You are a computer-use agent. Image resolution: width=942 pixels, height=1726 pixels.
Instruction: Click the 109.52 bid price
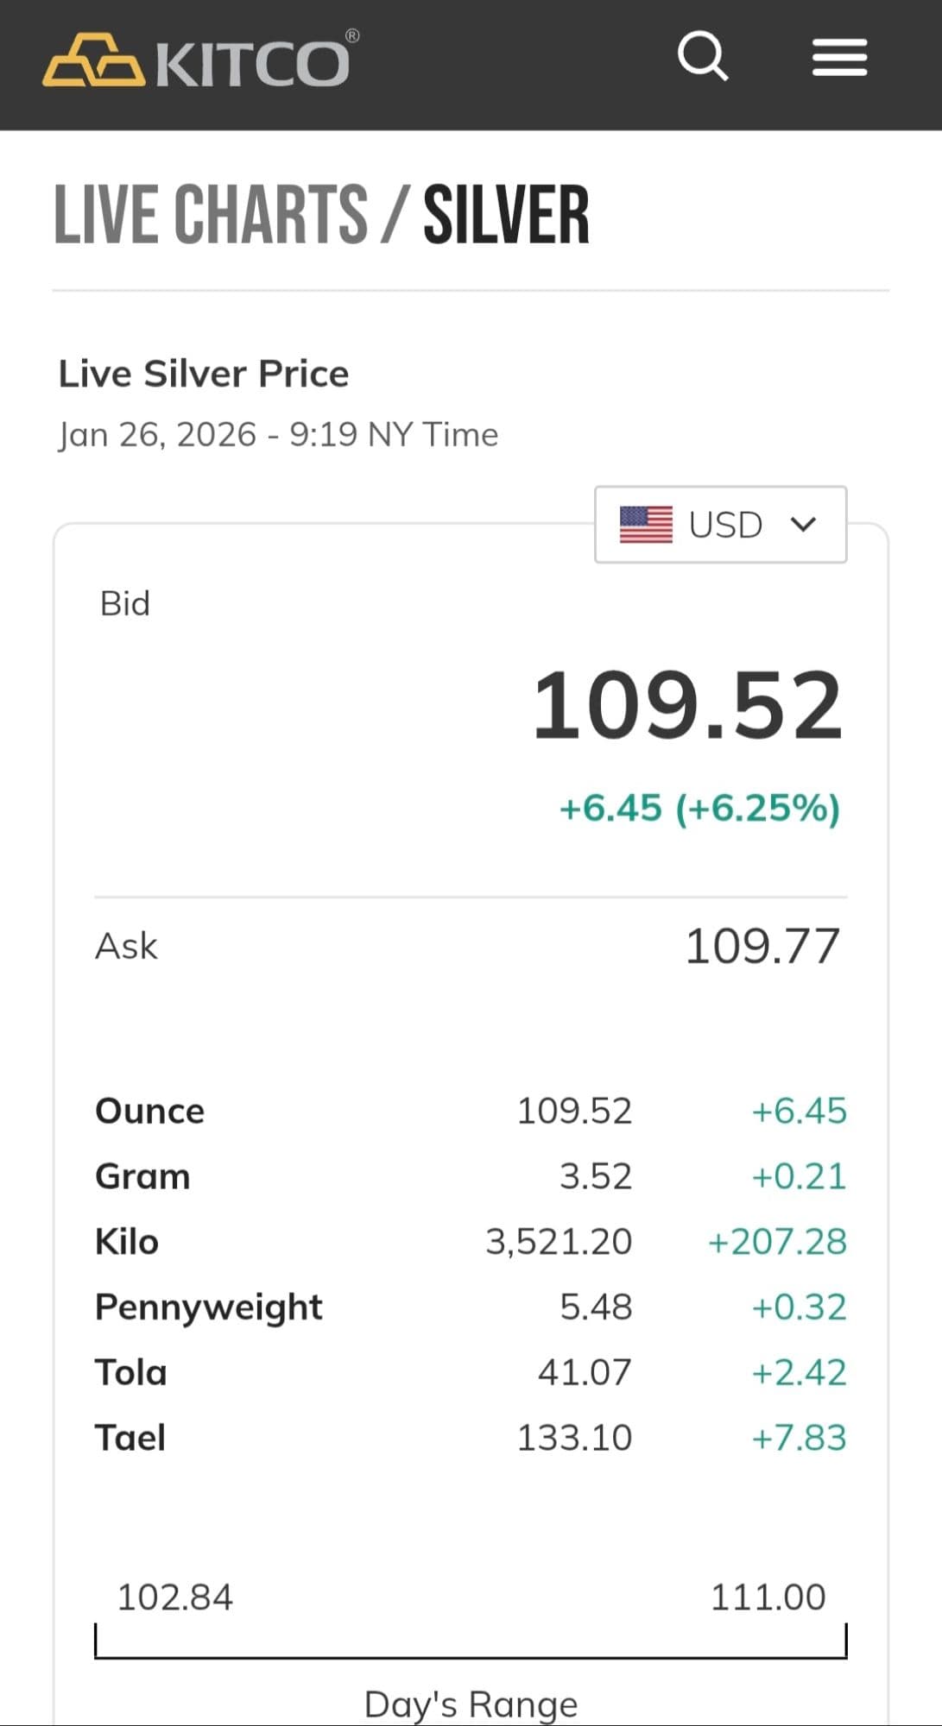[686, 706]
